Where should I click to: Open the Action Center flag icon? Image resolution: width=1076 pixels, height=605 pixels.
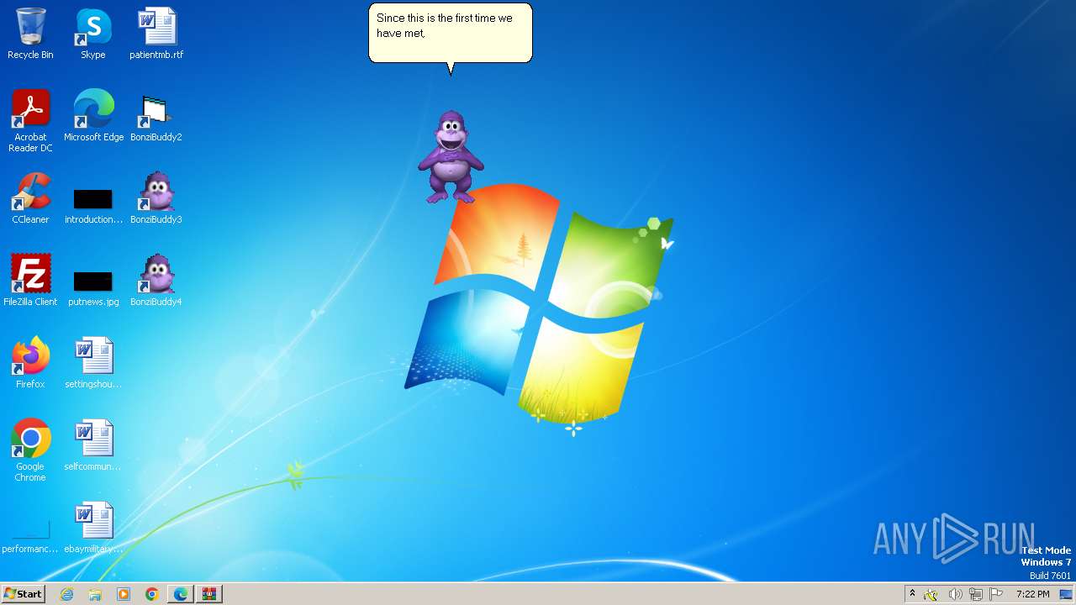click(x=996, y=594)
